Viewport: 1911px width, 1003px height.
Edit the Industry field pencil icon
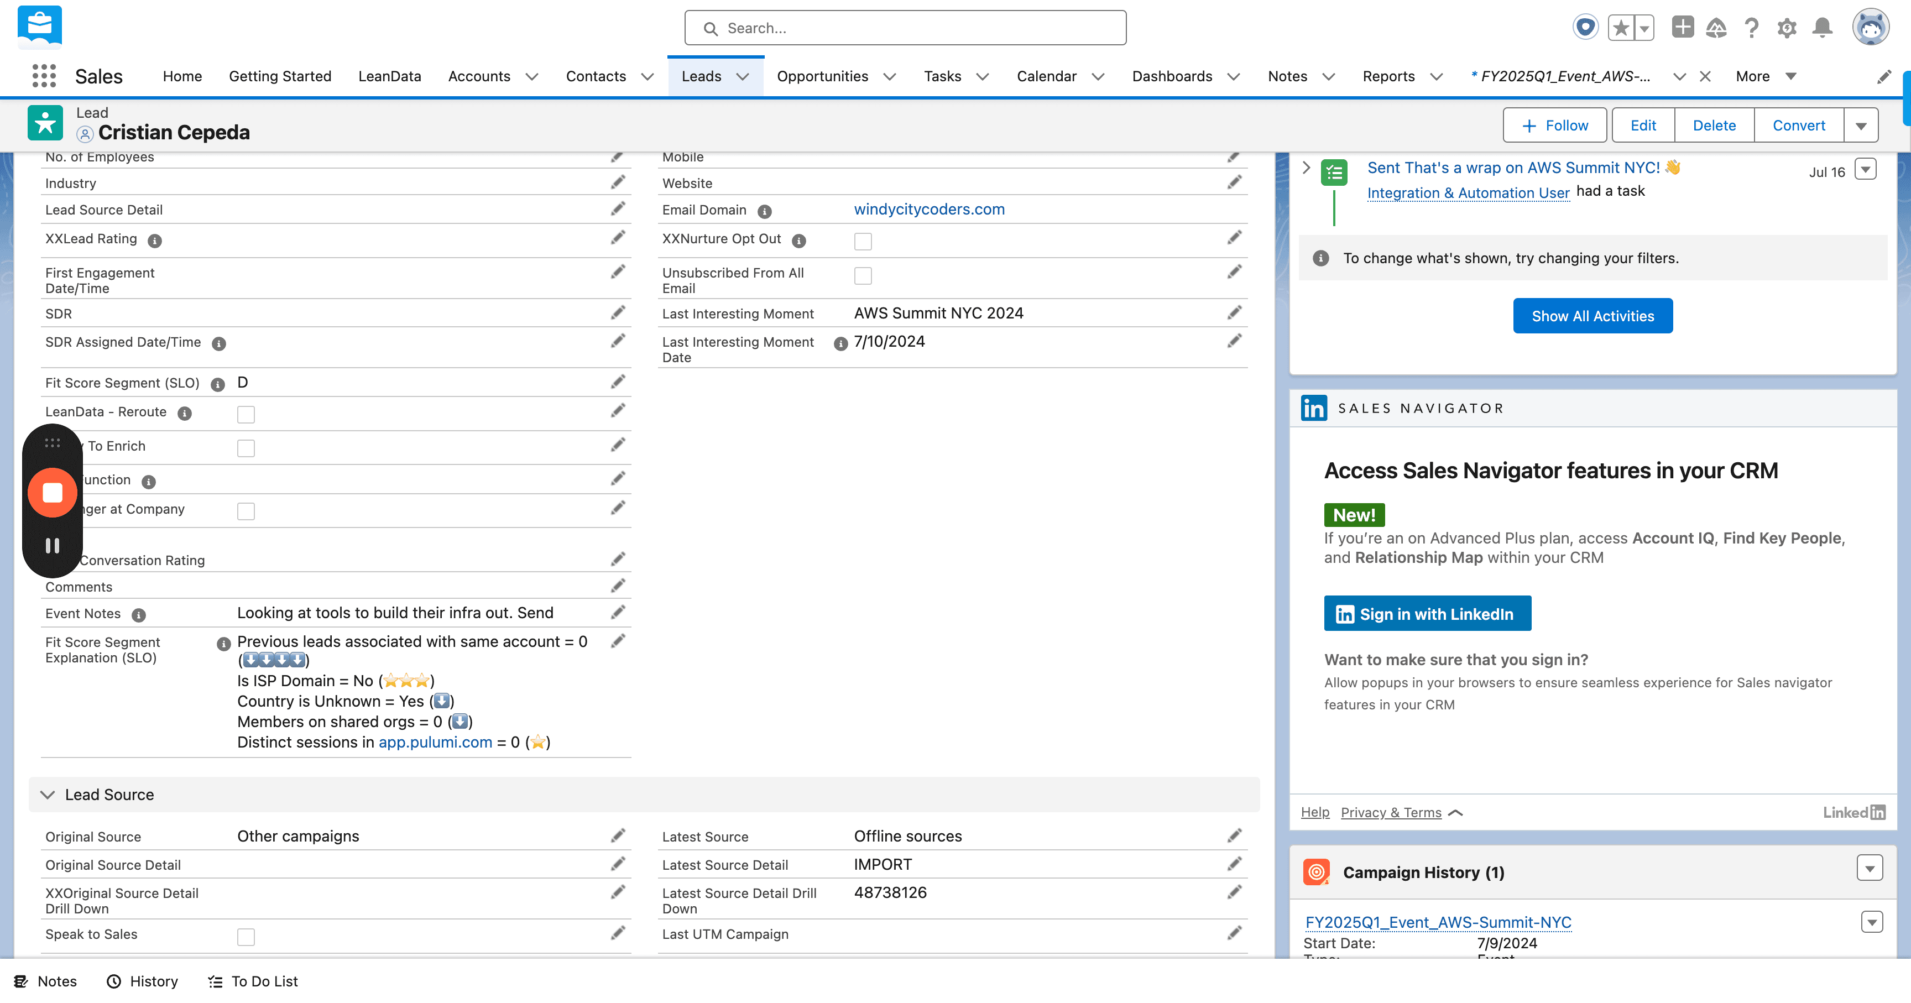(x=617, y=182)
